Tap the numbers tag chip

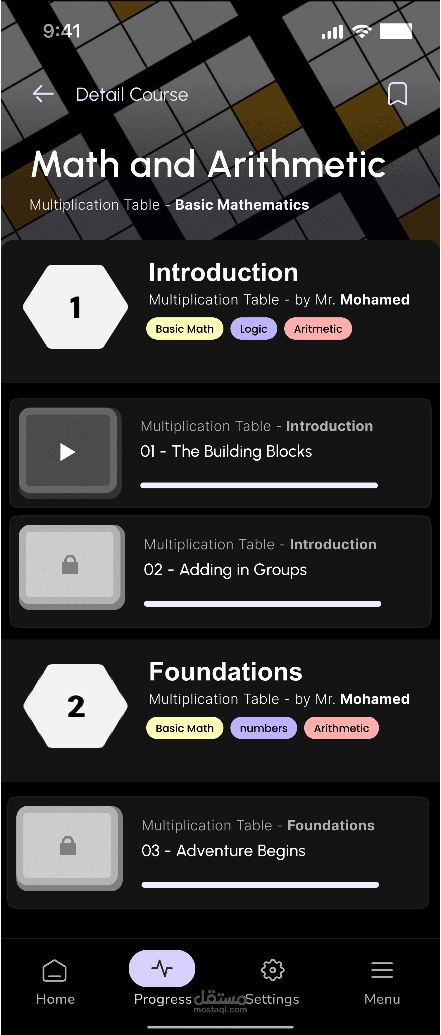pyautogui.click(x=263, y=728)
